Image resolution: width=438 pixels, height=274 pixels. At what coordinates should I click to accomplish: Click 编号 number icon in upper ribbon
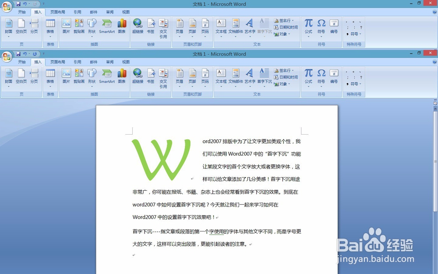click(x=334, y=26)
